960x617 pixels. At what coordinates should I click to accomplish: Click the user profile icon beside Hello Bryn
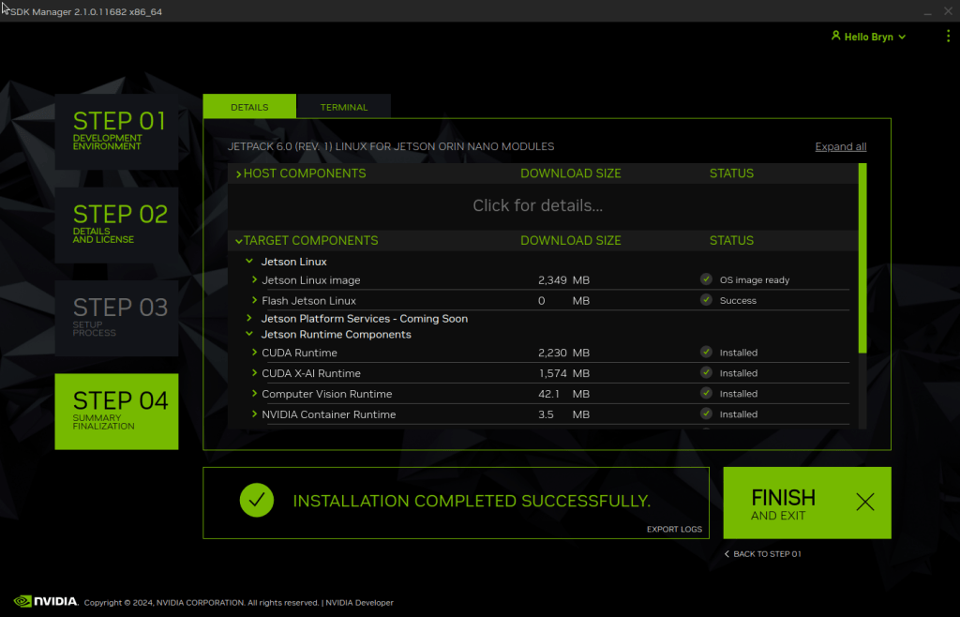click(835, 37)
